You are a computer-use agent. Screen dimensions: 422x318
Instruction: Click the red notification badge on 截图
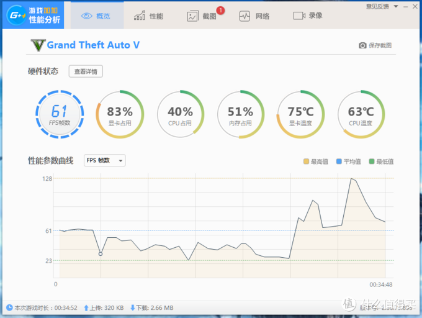(220, 11)
